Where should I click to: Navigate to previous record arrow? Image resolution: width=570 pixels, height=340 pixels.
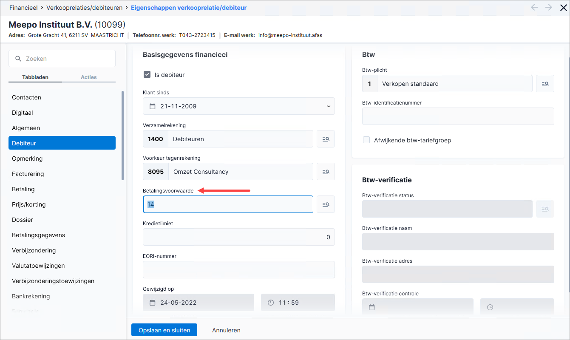click(534, 7)
